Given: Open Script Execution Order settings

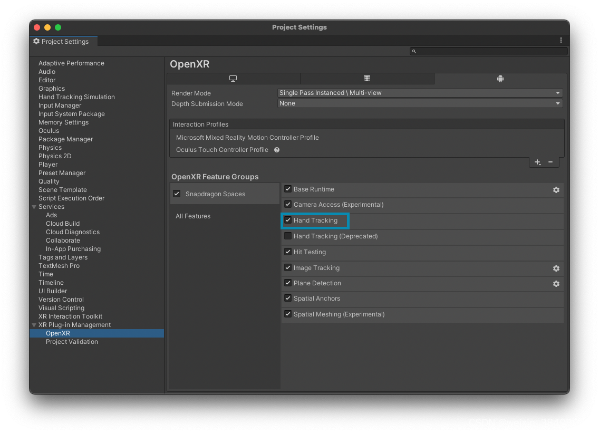Looking at the screenshot, I should [71, 198].
